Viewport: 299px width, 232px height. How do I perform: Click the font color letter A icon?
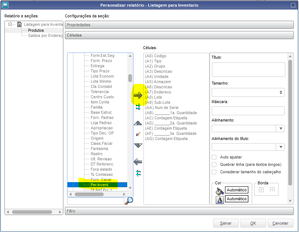click(x=220, y=200)
